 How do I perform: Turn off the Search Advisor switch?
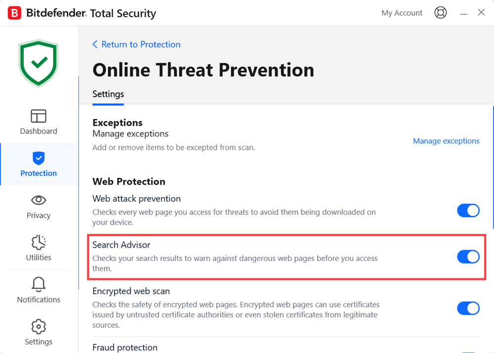pyautogui.click(x=468, y=257)
